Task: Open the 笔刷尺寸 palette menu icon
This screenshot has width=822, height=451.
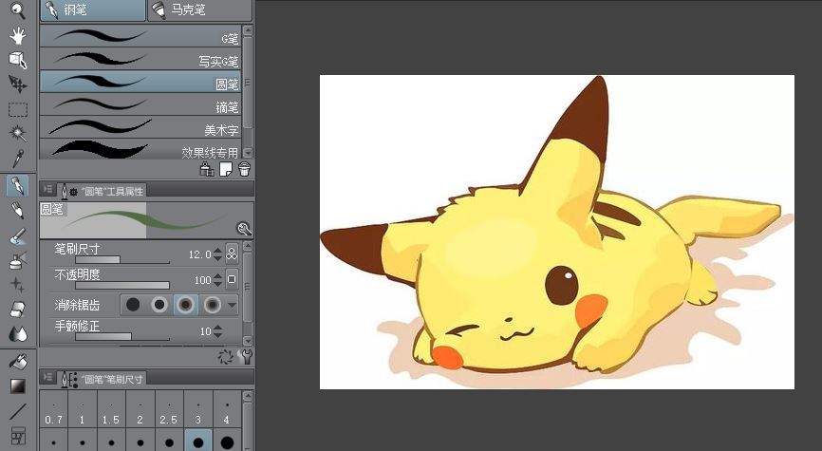Action: click(47, 377)
